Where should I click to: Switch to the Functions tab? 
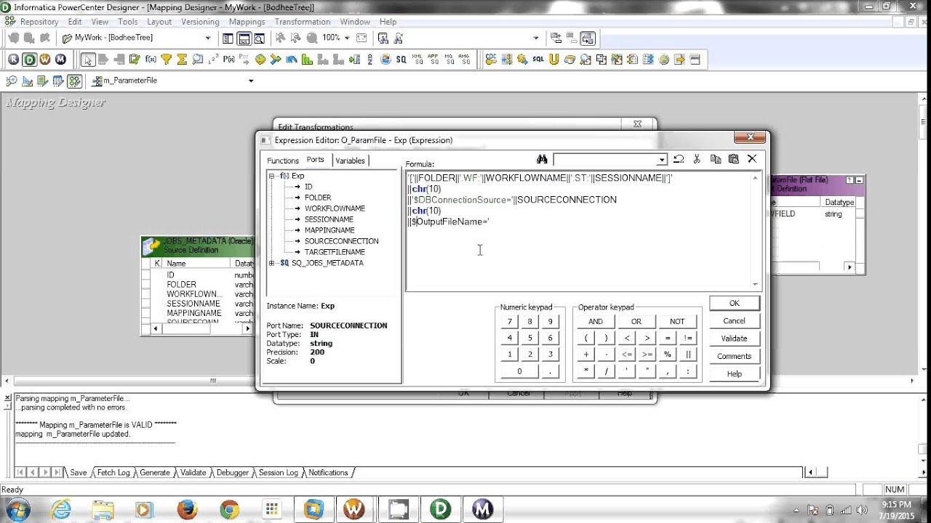(282, 161)
